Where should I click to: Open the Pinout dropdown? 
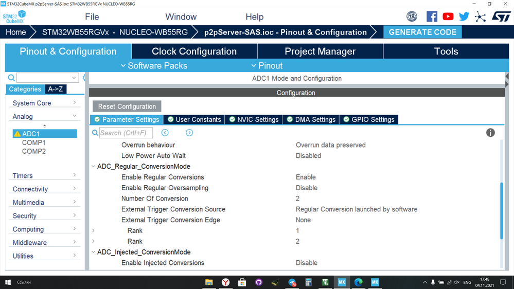coord(267,65)
